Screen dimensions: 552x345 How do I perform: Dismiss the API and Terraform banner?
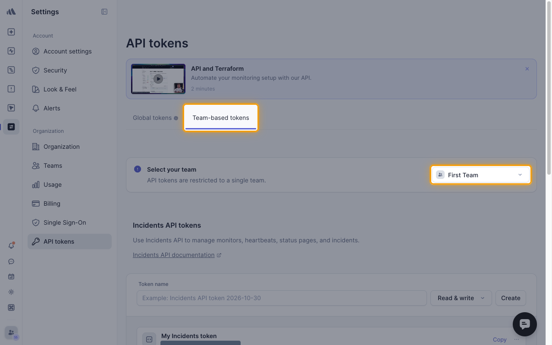(527, 69)
